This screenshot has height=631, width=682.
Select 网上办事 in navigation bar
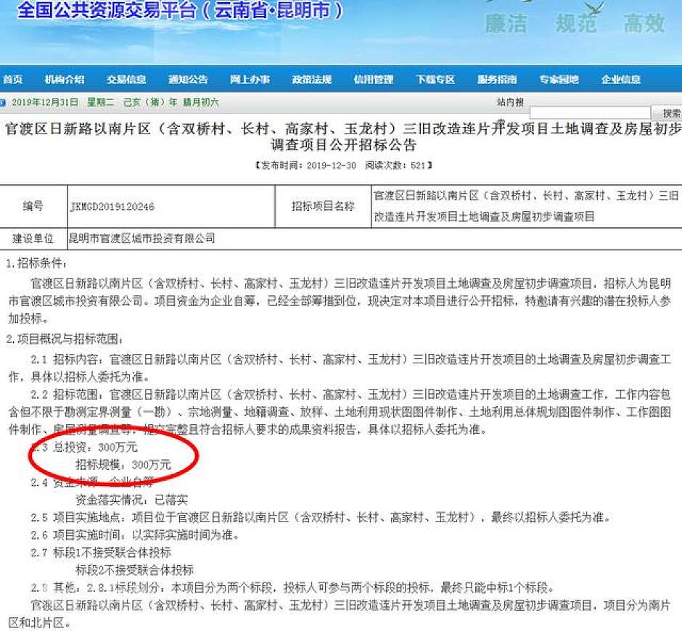click(250, 80)
